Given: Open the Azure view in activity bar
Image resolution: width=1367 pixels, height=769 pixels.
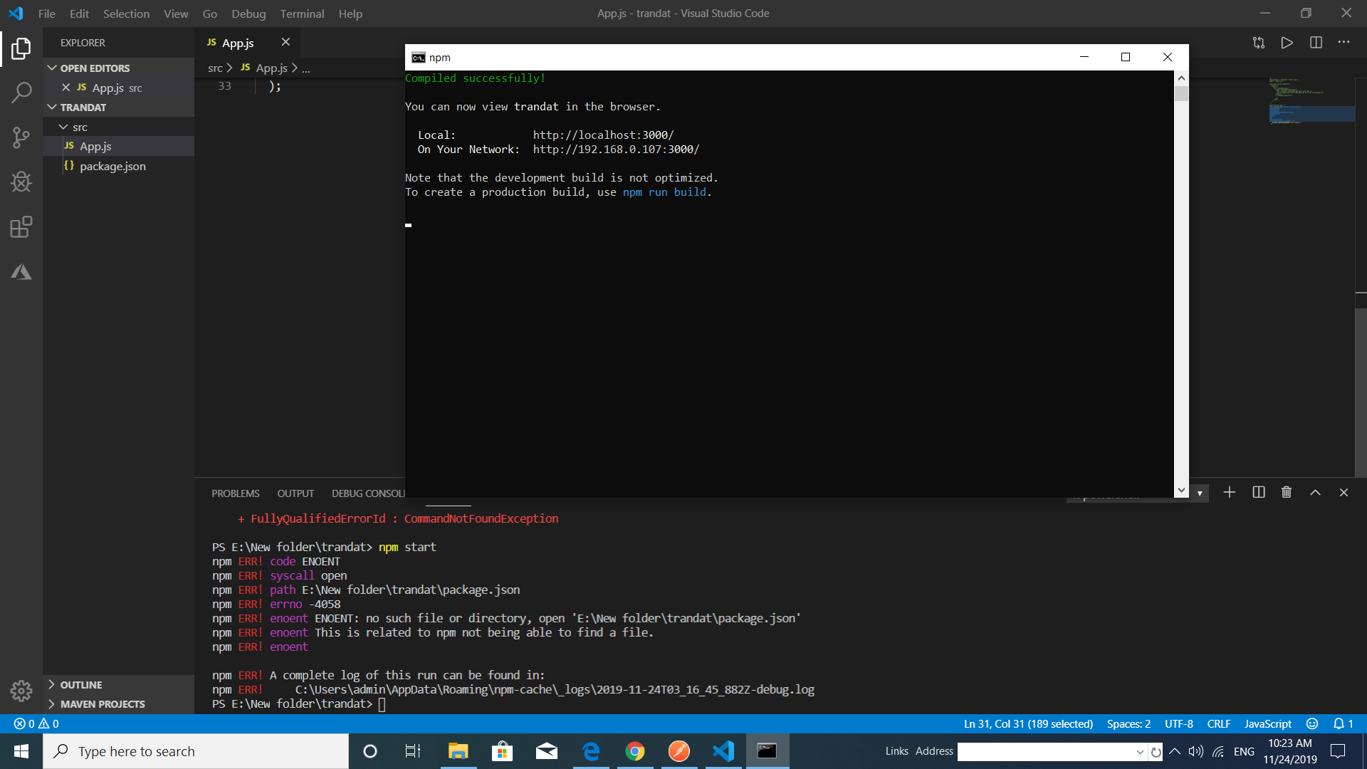Looking at the screenshot, I should point(21,272).
